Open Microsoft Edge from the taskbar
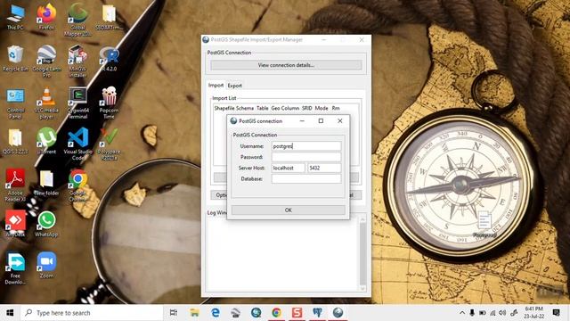570x321 pixels. pos(216,313)
